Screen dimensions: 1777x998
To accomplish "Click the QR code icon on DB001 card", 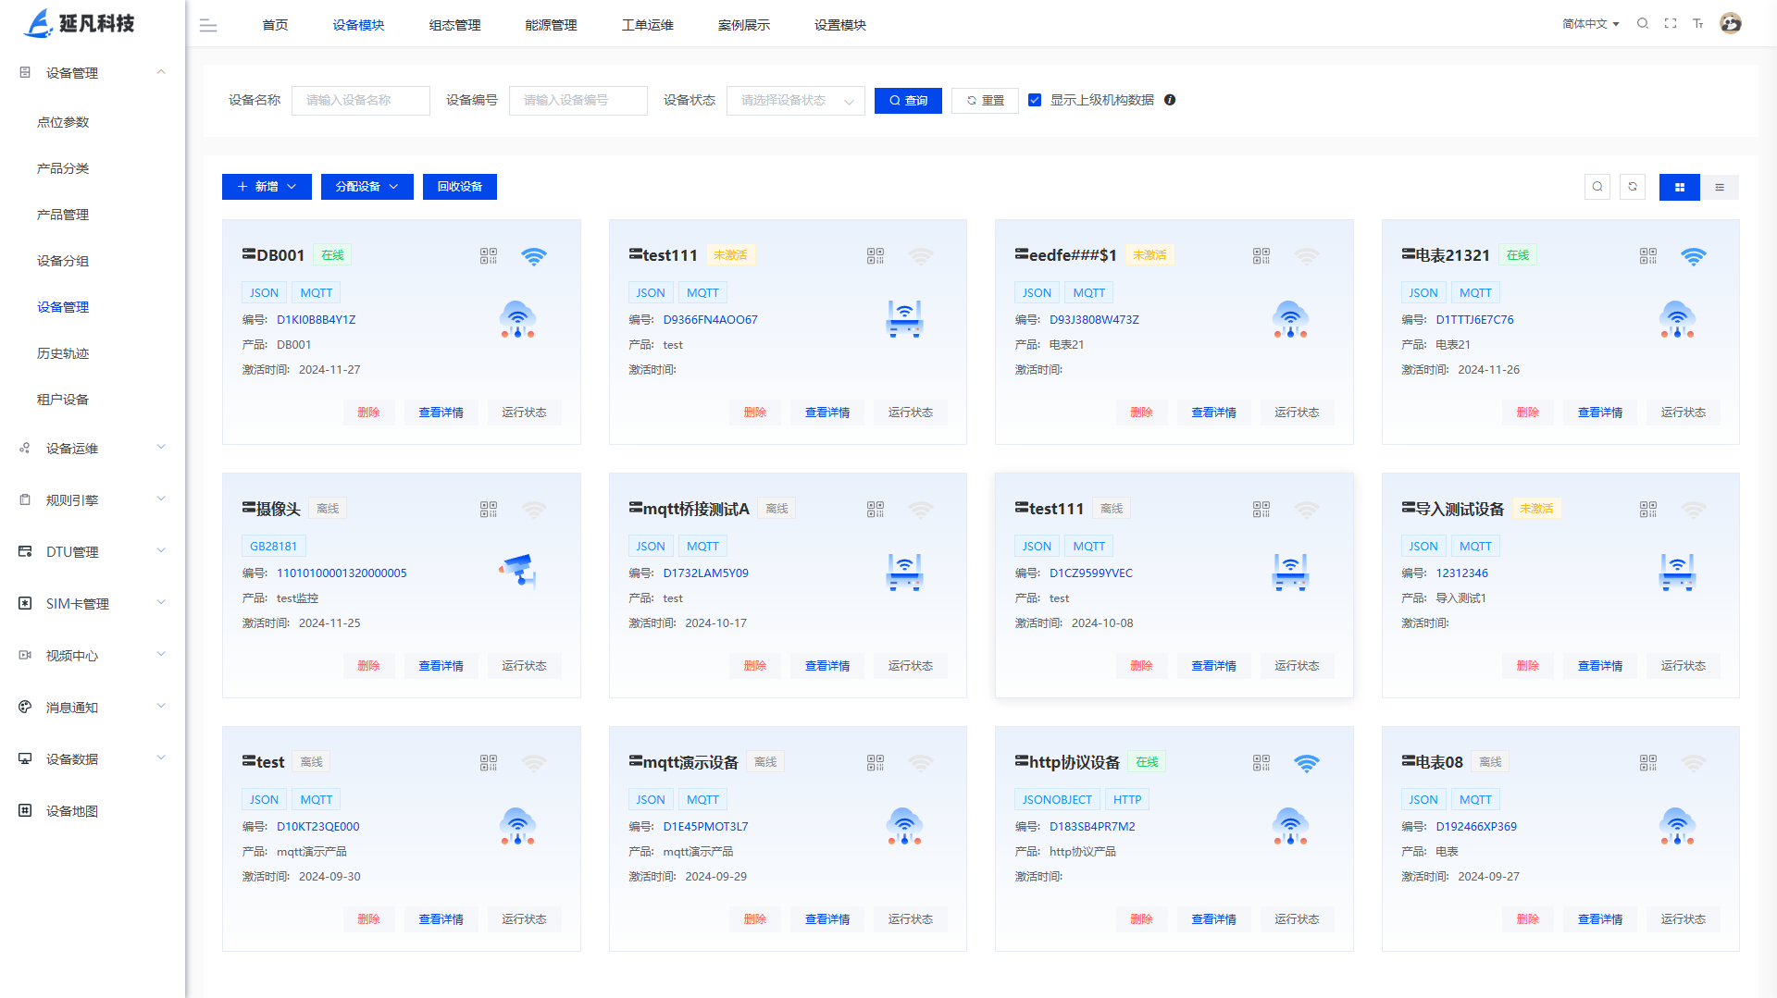I will click(489, 256).
